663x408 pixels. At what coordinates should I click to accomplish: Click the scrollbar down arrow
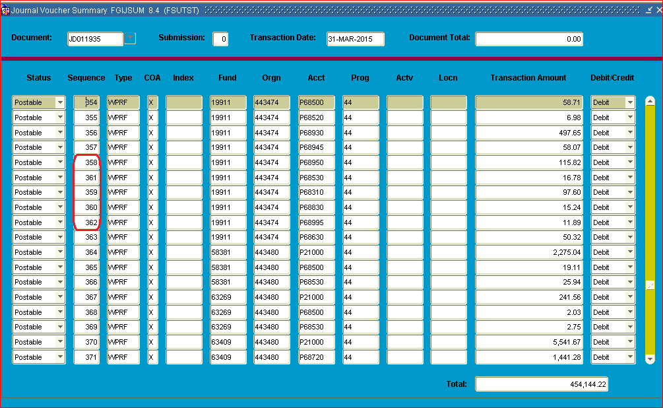pyautogui.click(x=650, y=359)
